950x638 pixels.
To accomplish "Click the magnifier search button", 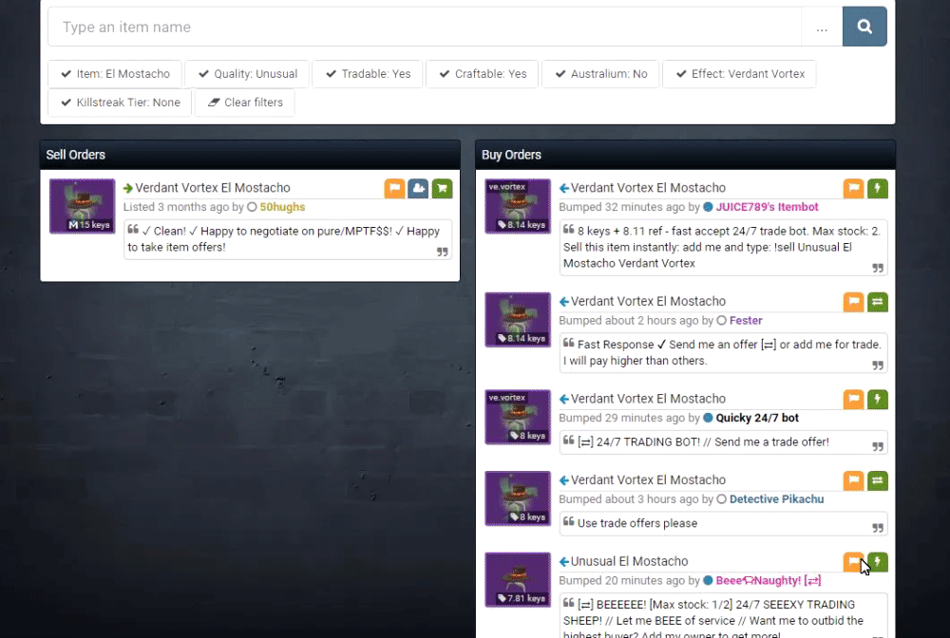I will [x=864, y=27].
